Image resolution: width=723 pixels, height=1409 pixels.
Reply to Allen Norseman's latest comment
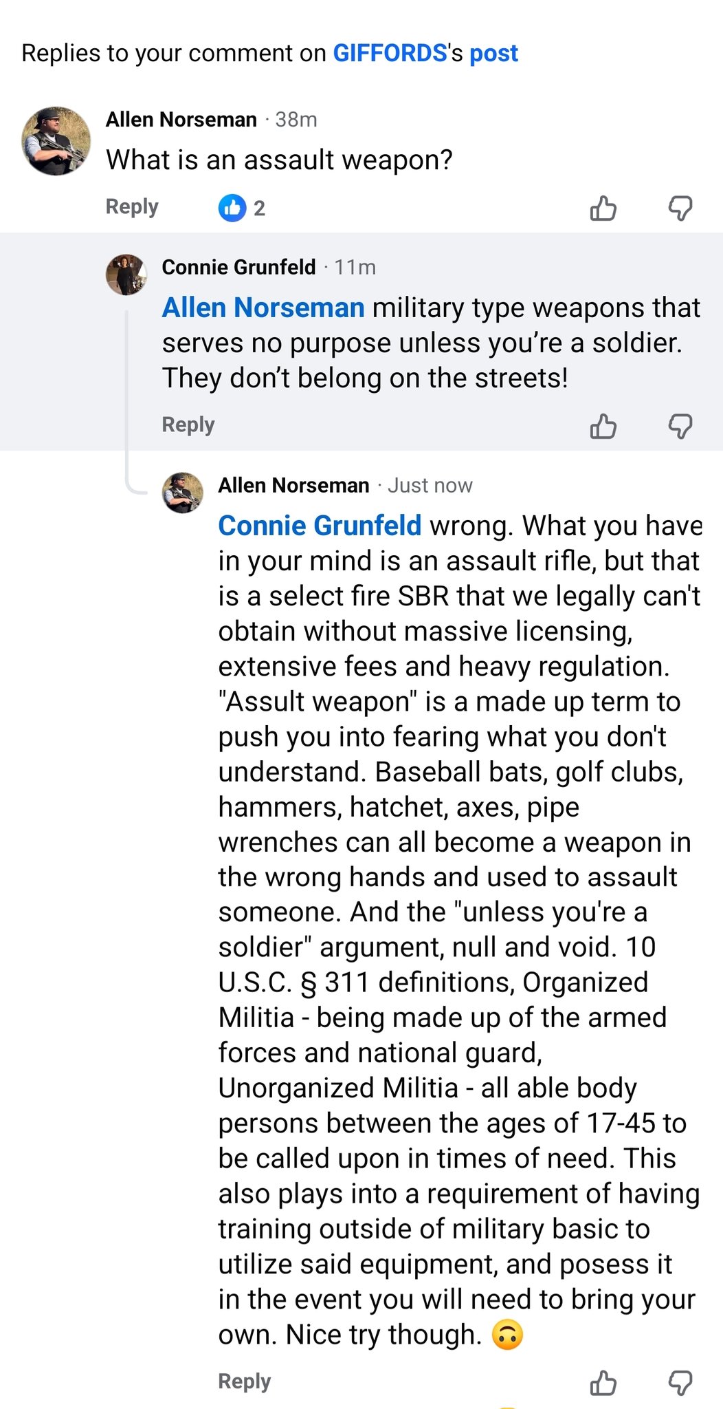coord(245,1381)
